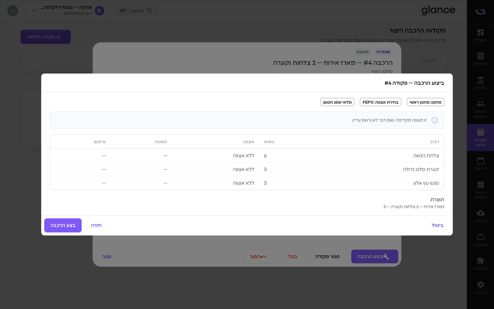Click the קערת סלט גדולה component row
Image resolution: width=494 pixels, height=309 pixels.
[x=247, y=169]
